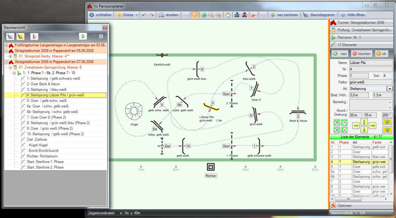Toggle the checkbox in Baumansicht toolbar
The width and height of the screenshot is (396, 218).
(101, 36)
